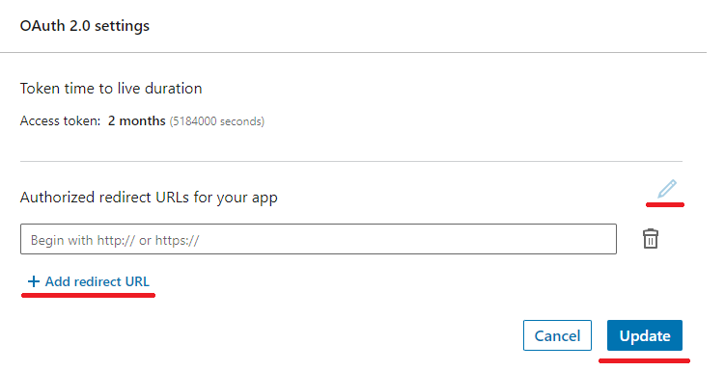Focus the redirect URL input field

pos(319,239)
